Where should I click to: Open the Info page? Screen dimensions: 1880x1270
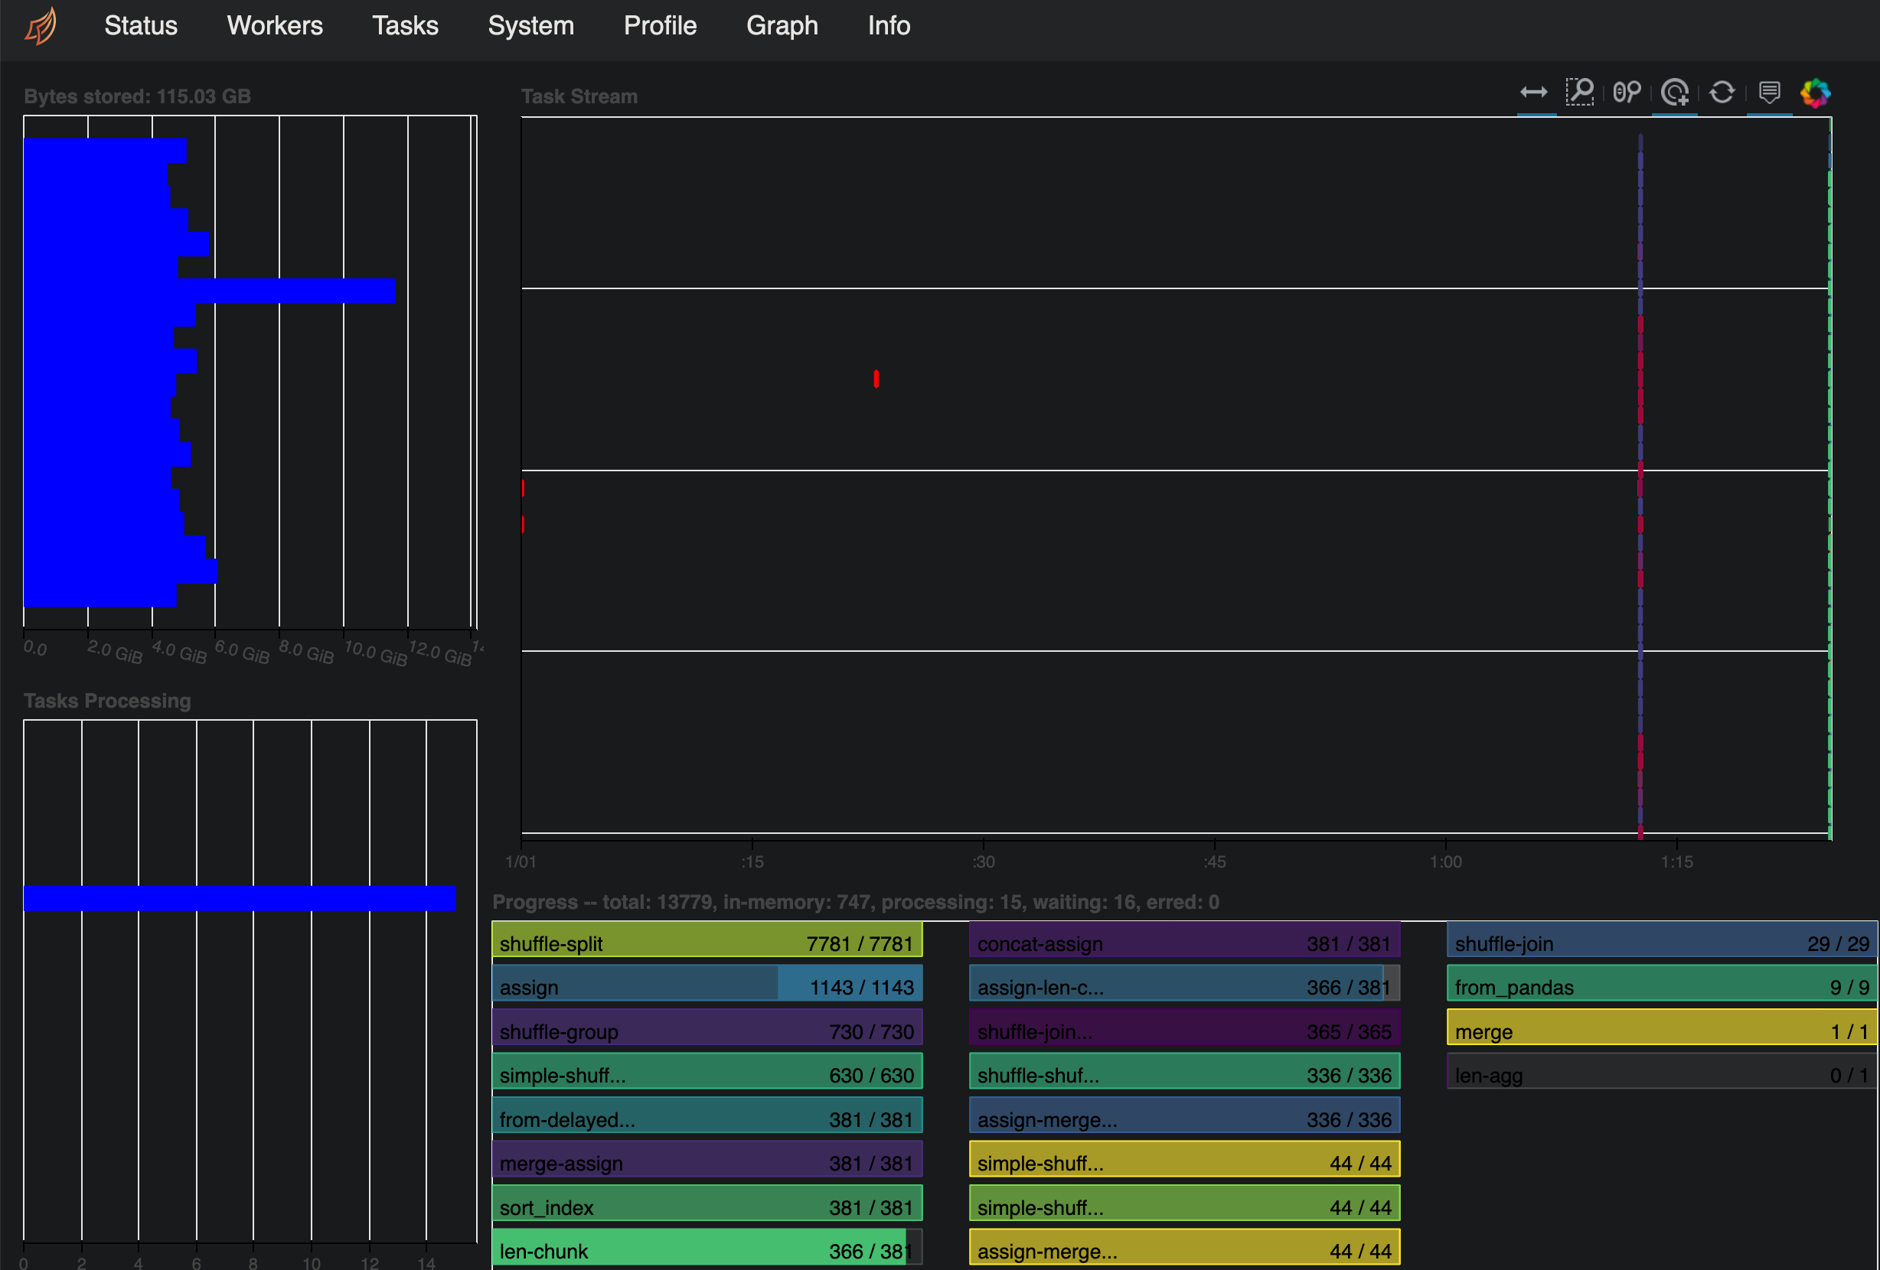click(888, 26)
